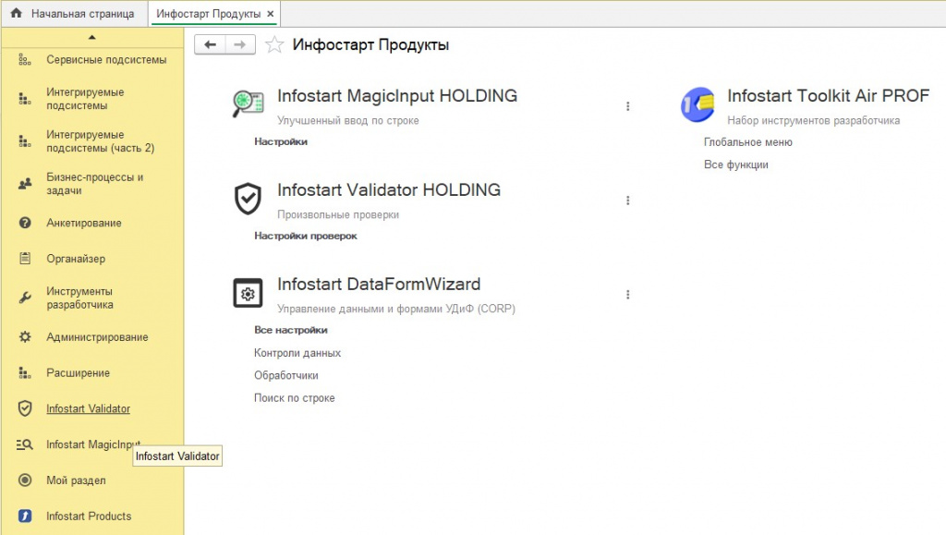Click Управление данными и формами УДиФ (CORP) subtitle
Viewport: 946px width, 535px height.
click(x=396, y=309)
